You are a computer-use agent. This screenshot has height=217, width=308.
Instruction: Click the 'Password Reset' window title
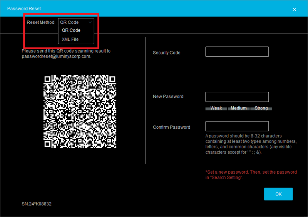coord(24,8)
